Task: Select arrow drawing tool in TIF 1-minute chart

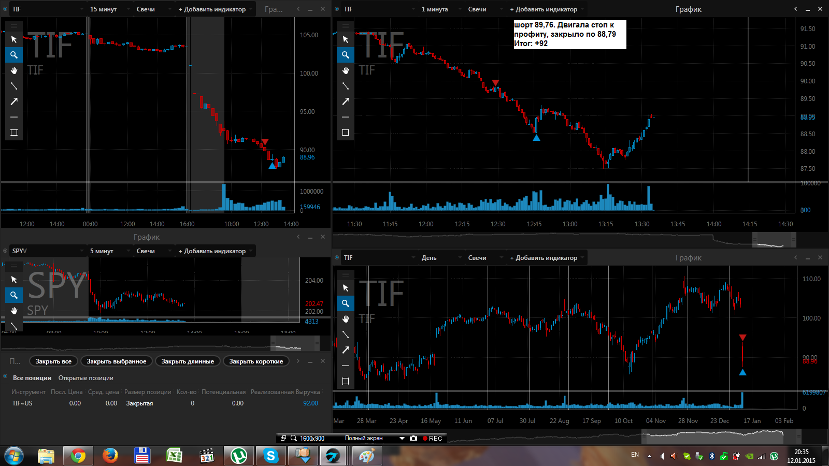Action: pyautogui.click(x=346, y=101)
